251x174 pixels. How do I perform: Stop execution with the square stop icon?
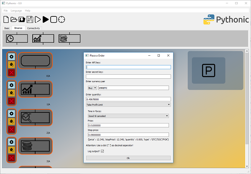54,19
